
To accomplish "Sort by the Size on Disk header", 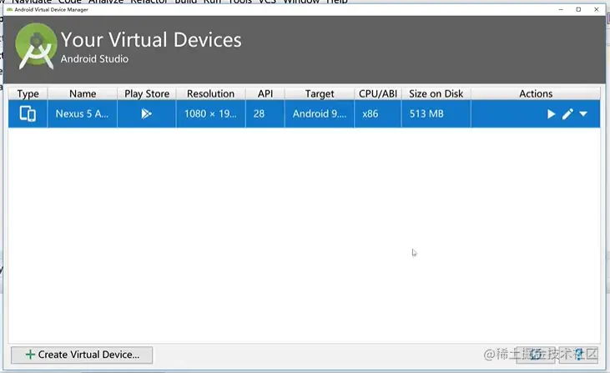I will tap(436, 93).
